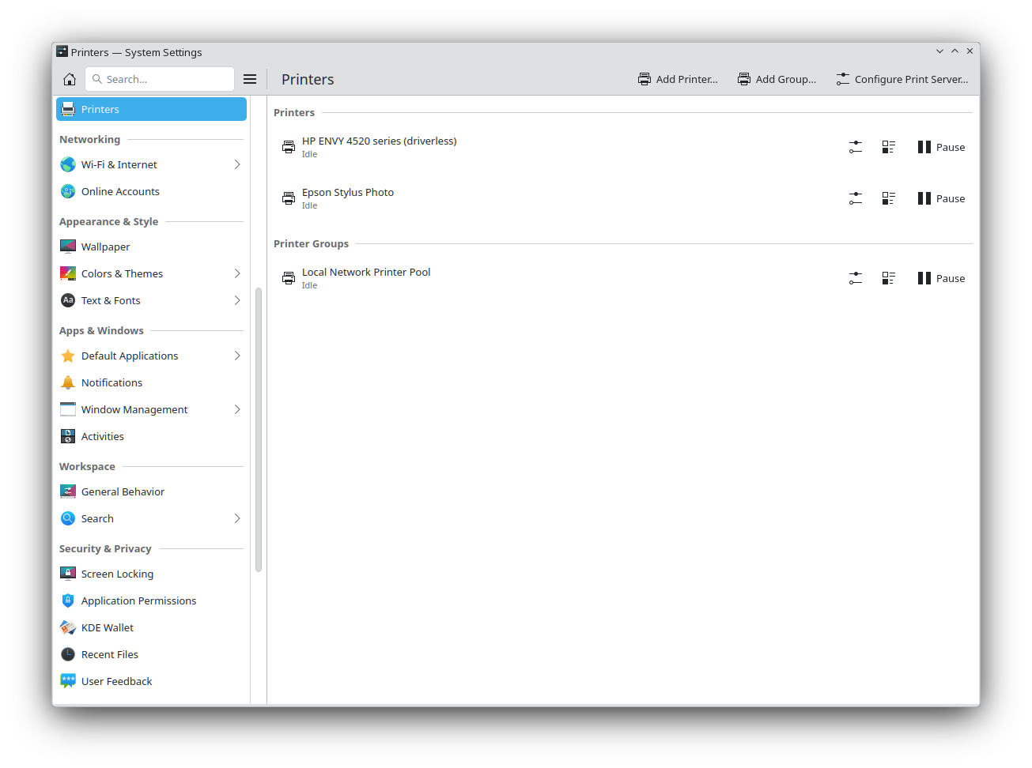Pause the HP ENVY 4520 printer
Viewport: 1032px width, 768px height.
tap(941, 147)
